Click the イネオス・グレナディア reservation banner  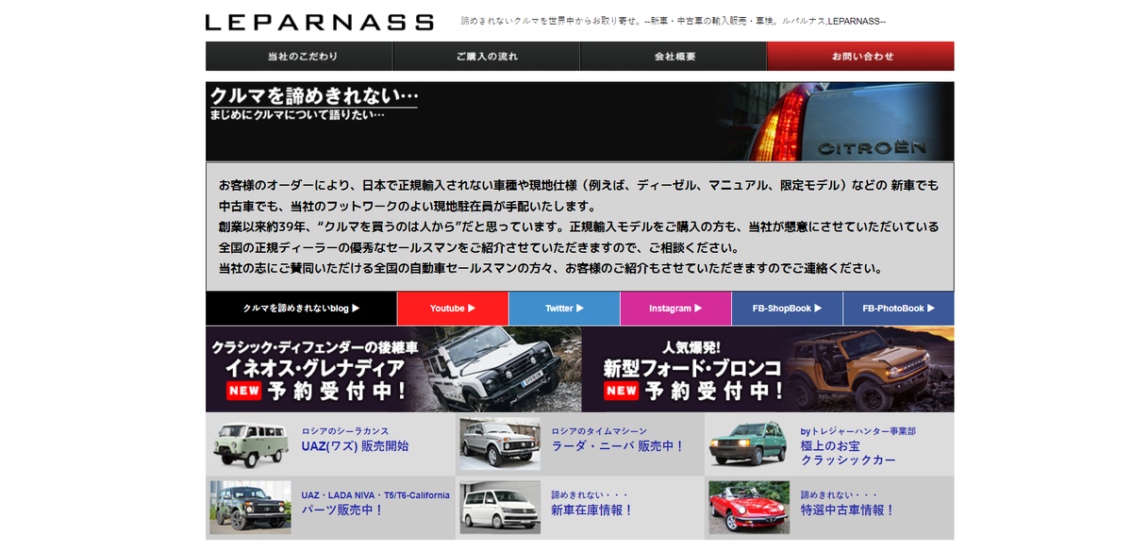(x=393, y=369)
